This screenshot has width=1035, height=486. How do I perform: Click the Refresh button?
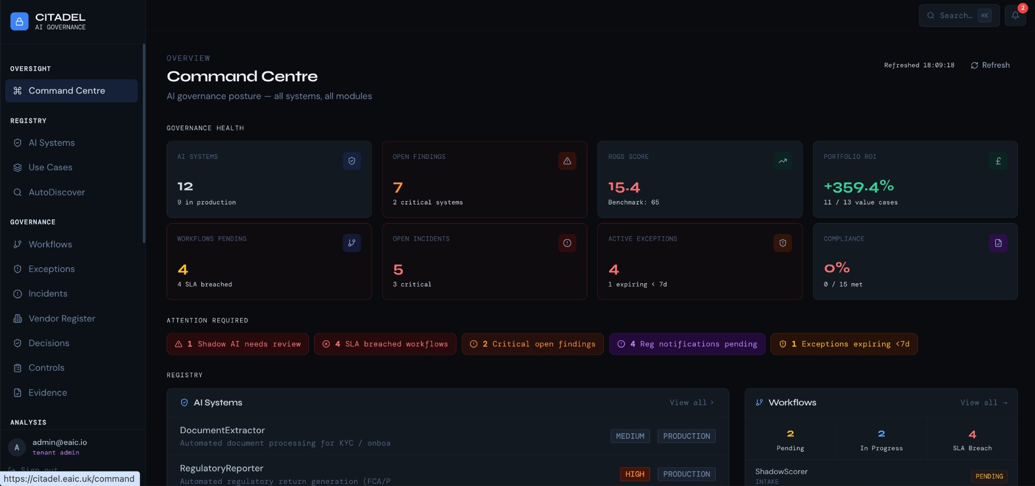point(989,65)
